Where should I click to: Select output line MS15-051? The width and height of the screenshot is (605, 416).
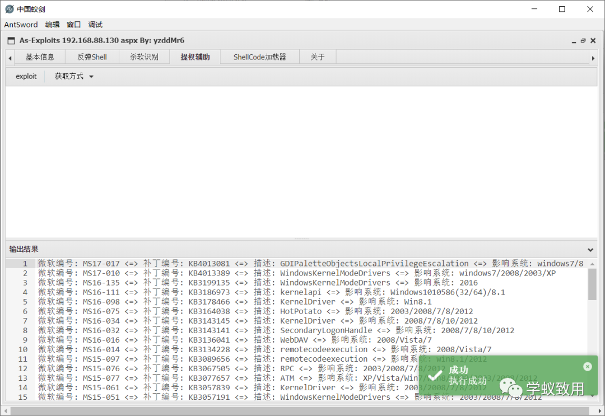[x=290, y=397]
